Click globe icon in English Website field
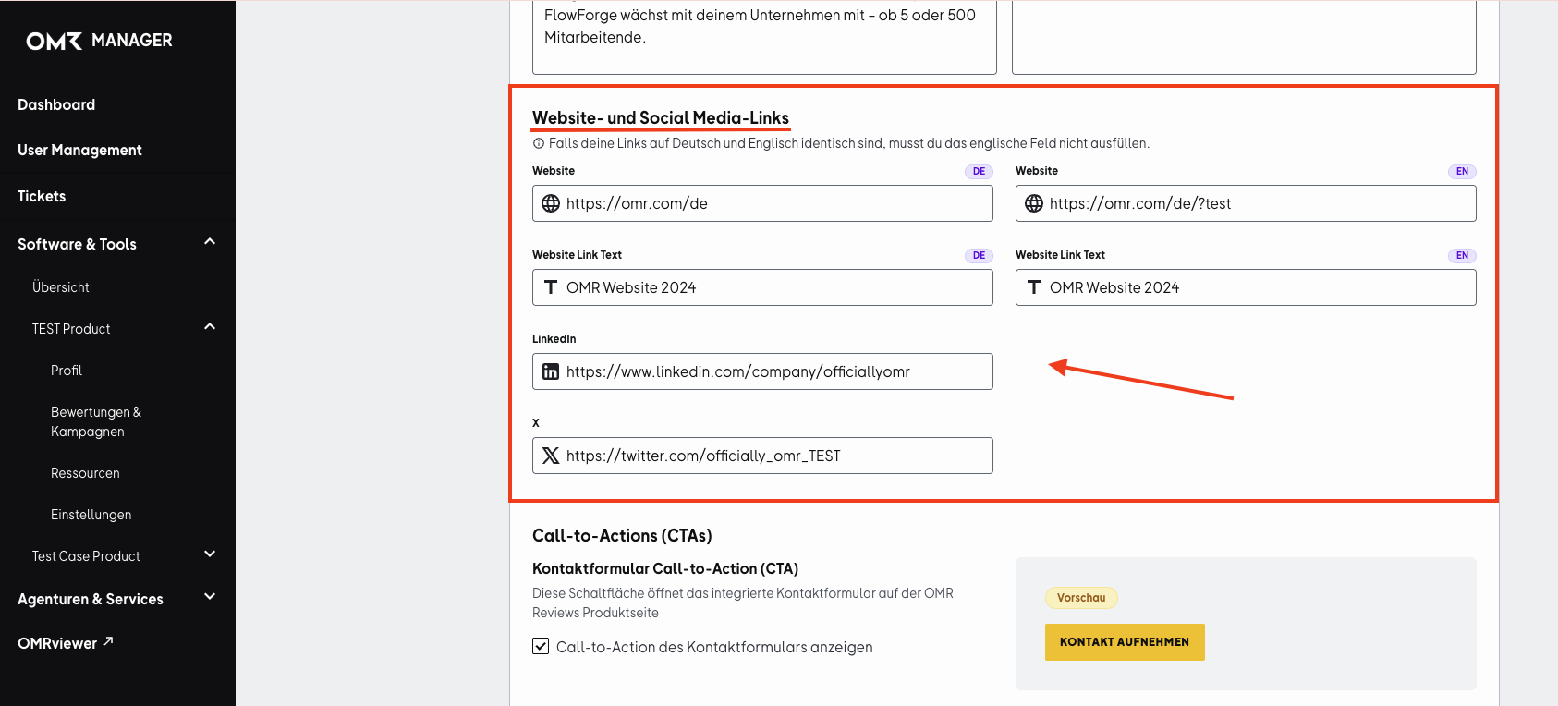Viewport: 1558px width, 706px height. tap(1034, 203)
